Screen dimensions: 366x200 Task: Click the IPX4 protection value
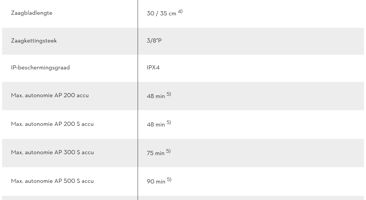pos(154,68)
